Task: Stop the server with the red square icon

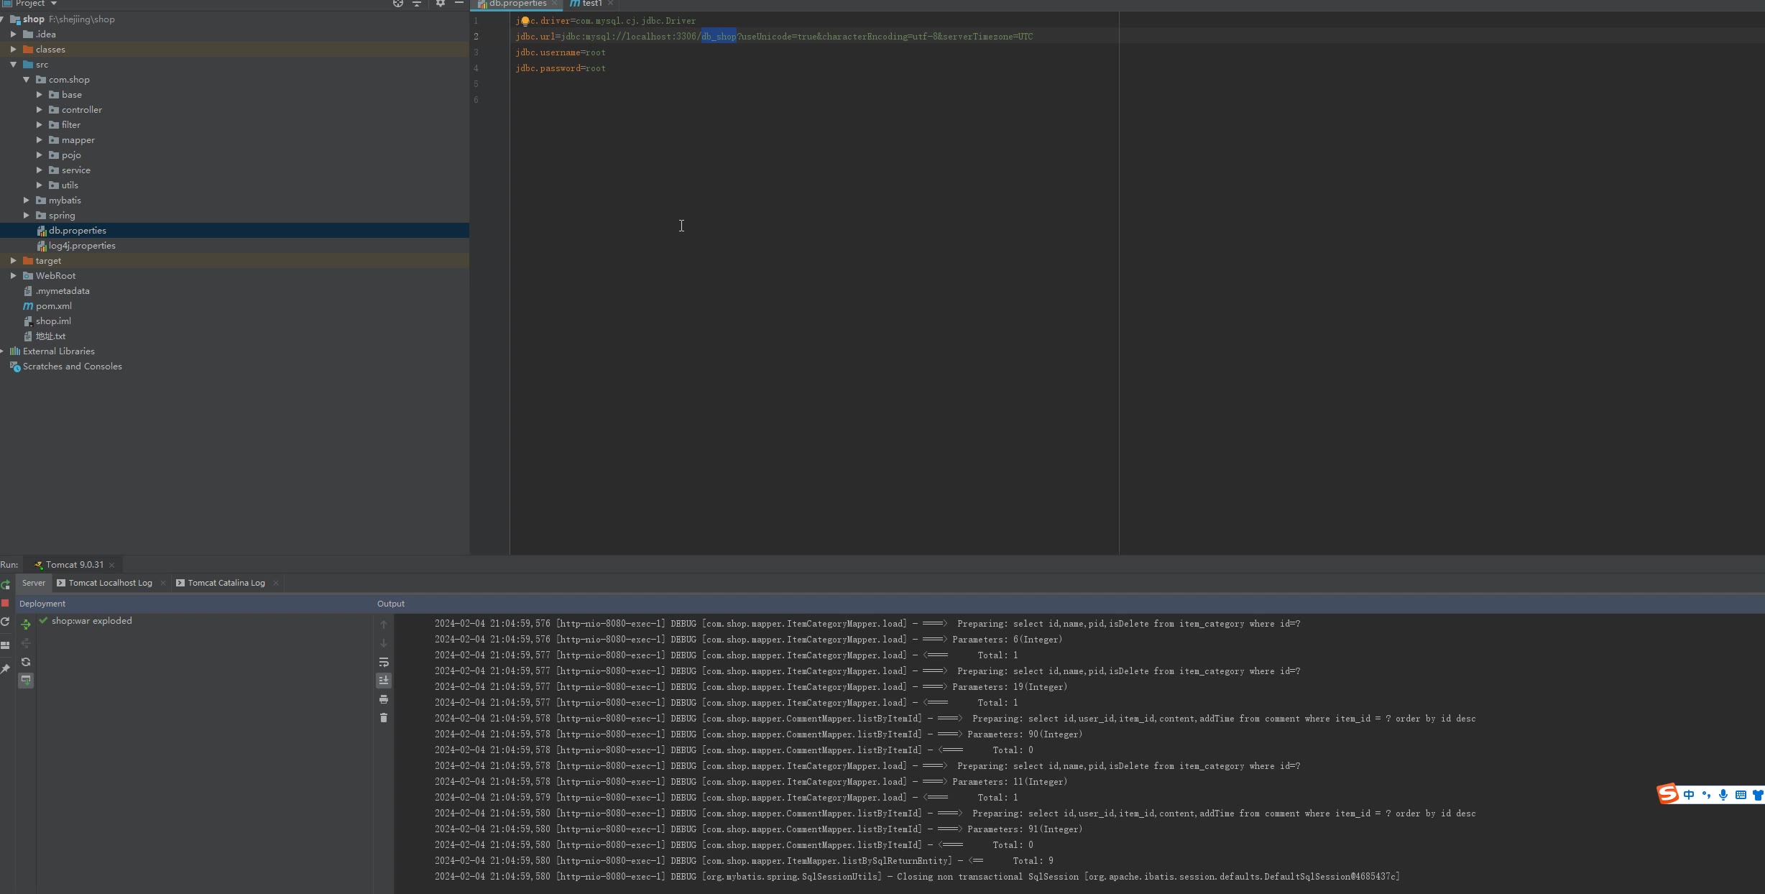Action: pyautogui.click(x=5, y=603)
